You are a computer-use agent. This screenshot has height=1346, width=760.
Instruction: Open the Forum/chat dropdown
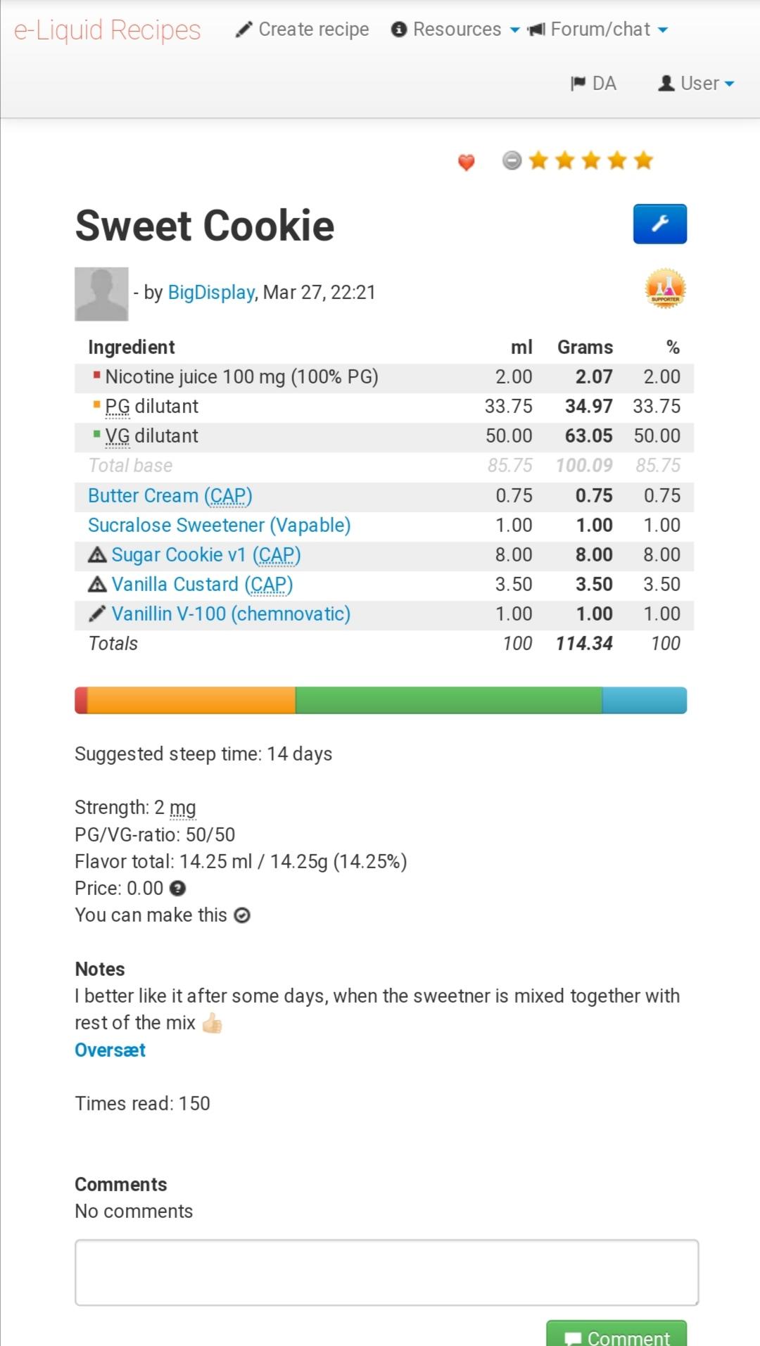[x=598, y=30]
